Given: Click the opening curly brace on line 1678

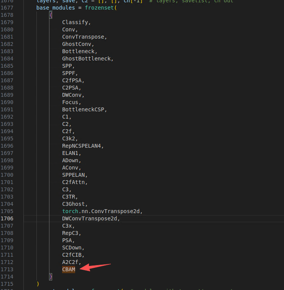Looking at the screenshot, I should coord(51,15).
